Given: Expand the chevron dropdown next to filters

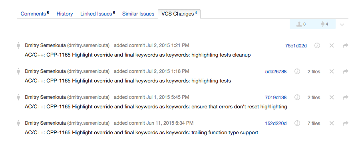Looking at the screenshot, I should coord(342,25).
